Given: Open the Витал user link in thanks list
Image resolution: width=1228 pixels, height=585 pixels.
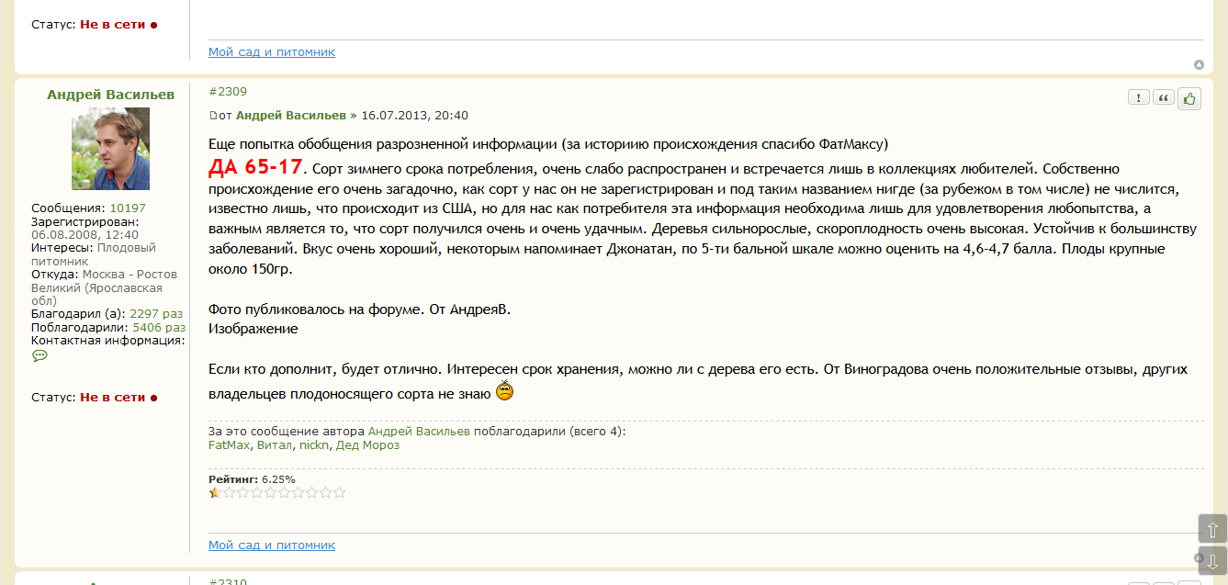Looking at the screenshot, I should pyautogui.click(x=275, y=445).
